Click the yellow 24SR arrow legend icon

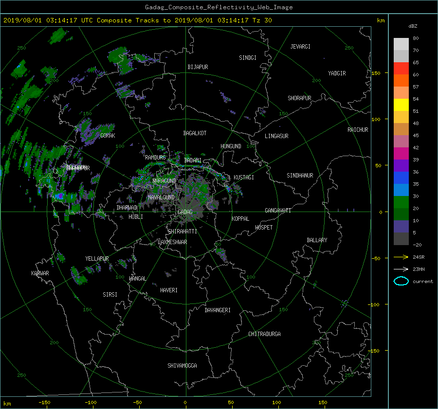tap(401, 257)
